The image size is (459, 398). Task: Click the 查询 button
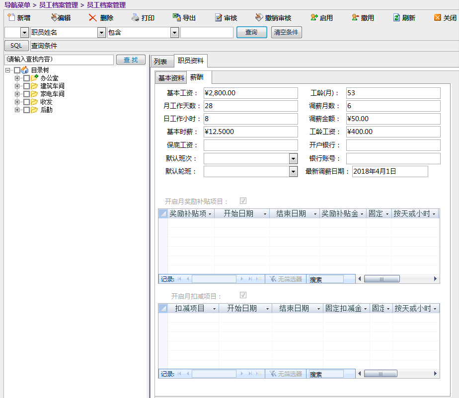pos(251,32)
